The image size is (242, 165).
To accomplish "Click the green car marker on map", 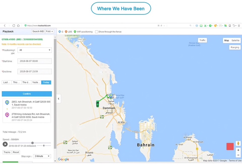I will [x=98, y=104].
